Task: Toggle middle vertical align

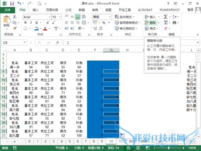Action: pos(72,17)
